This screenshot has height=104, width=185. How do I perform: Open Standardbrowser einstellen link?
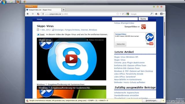126,95
